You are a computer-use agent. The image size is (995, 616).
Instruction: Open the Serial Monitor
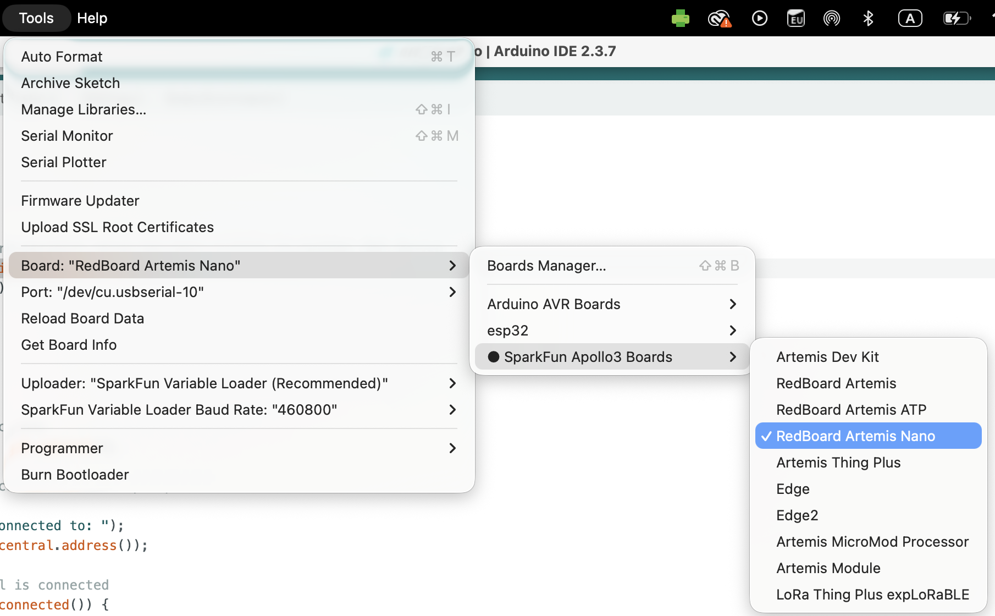point(67,136)
